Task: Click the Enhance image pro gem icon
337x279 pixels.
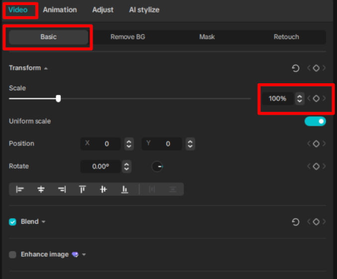Action: 75,255
